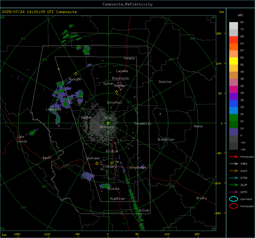Click the Drumheller city label
This screenshot has width=255, height=238.
(166, 140)
